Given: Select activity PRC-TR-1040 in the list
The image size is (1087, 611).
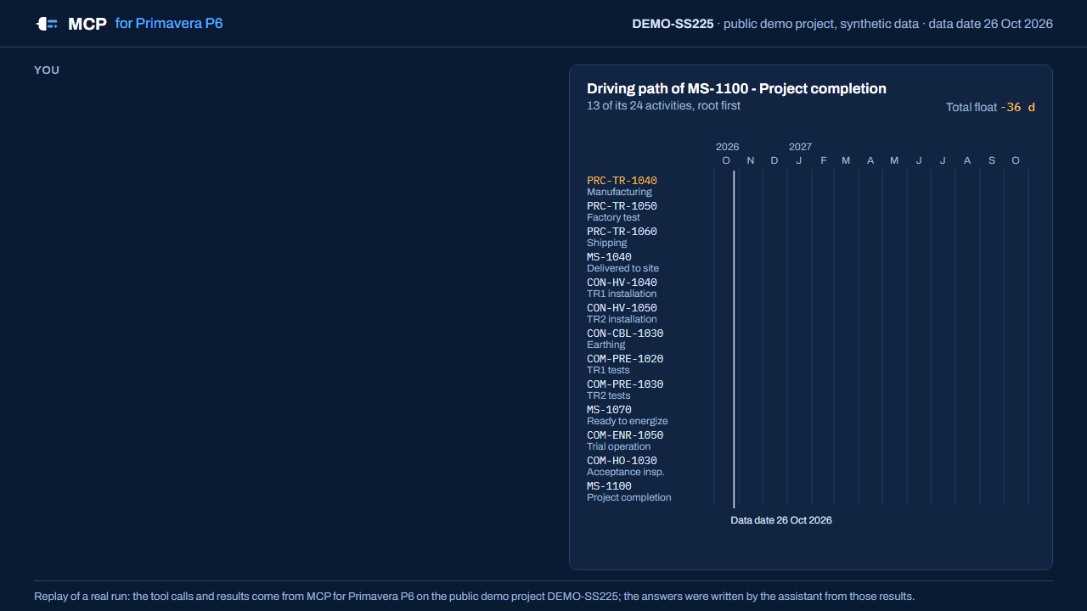Looking at the screenshot, I should click(x=622, y=186).
